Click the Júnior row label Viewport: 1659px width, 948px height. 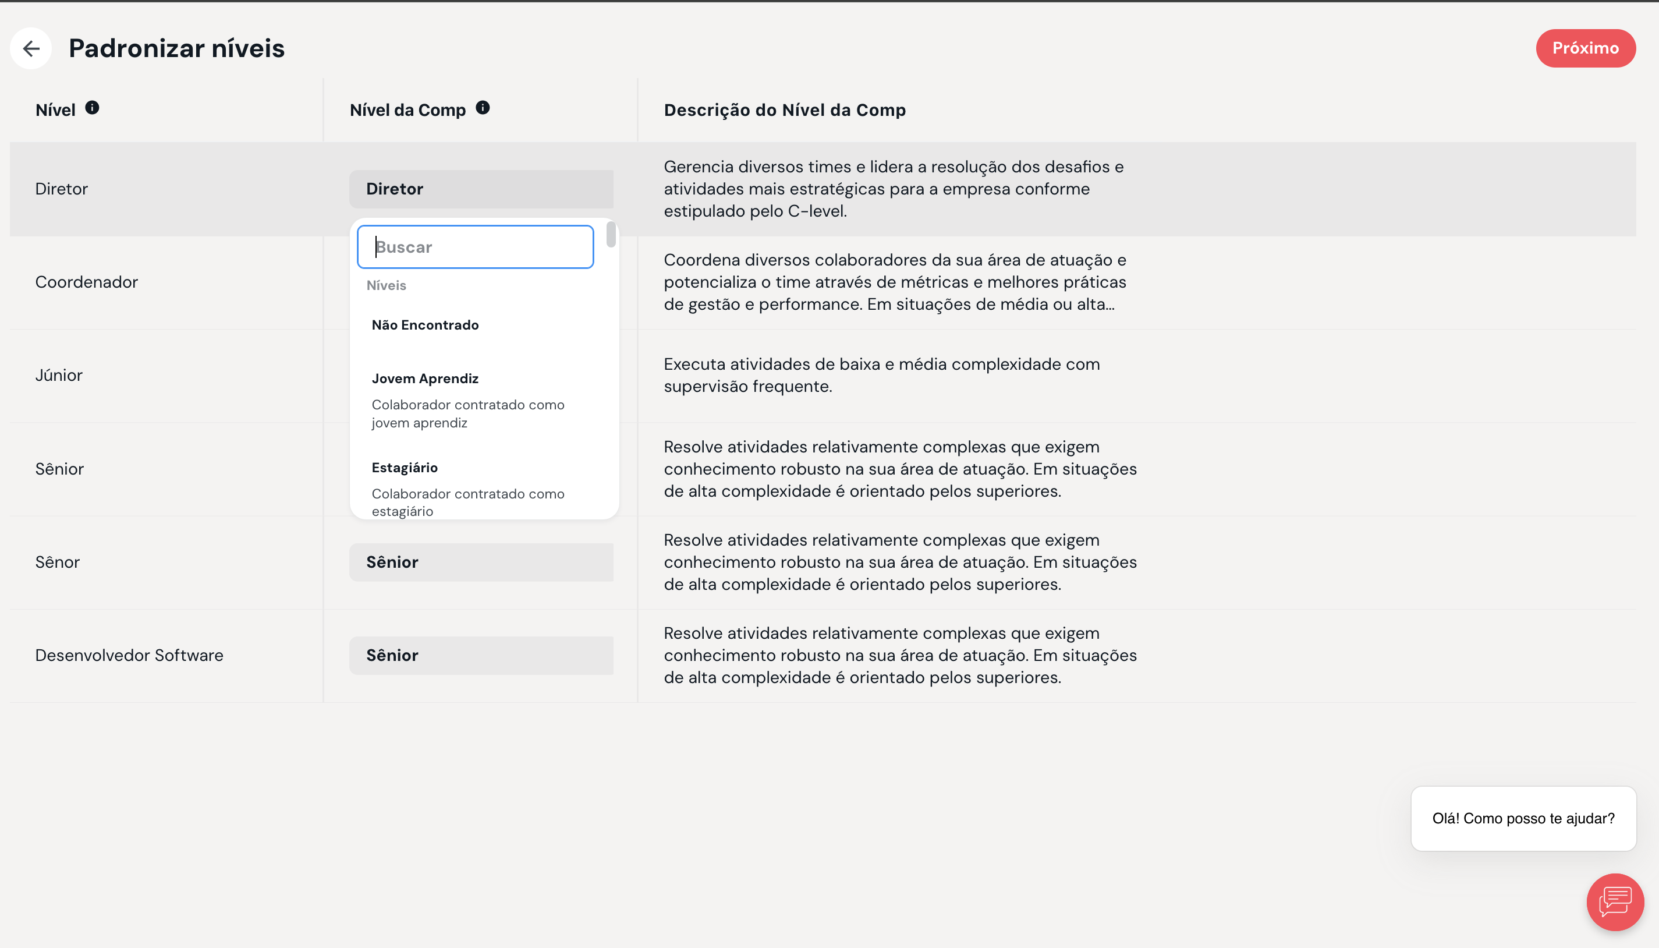point(59,375)
